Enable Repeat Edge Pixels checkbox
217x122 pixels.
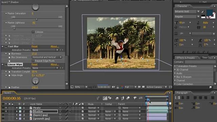[33, 61]
